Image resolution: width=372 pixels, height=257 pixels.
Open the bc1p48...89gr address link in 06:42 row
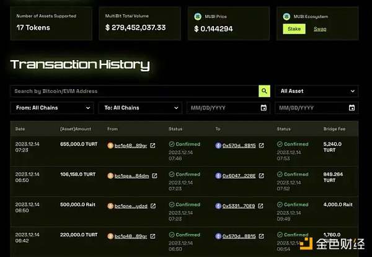[x=131, y=236]
